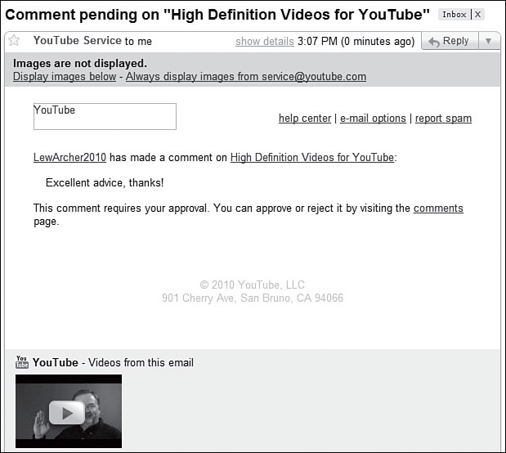This screenshot has width=506, height=453.
Task: Click the '© 2010 YouTube, LLC' text
Action: 253,285
